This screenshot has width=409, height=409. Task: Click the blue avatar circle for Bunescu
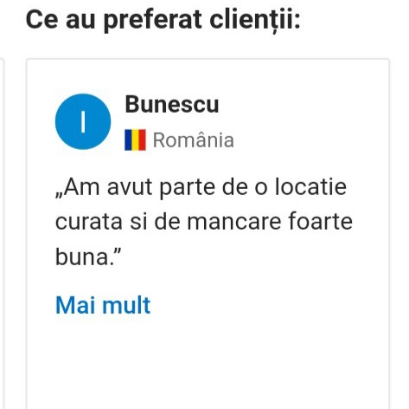pyautogui.click(x=83, y=121)
